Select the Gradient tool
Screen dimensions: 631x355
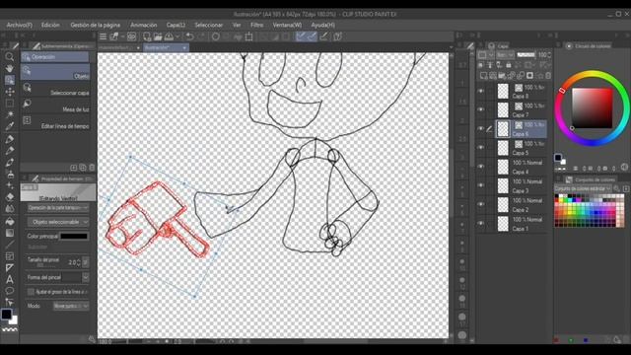click(10, 233)
